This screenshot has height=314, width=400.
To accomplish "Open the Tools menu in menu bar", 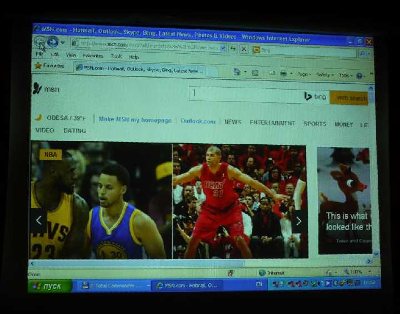I will click(116, 56).
